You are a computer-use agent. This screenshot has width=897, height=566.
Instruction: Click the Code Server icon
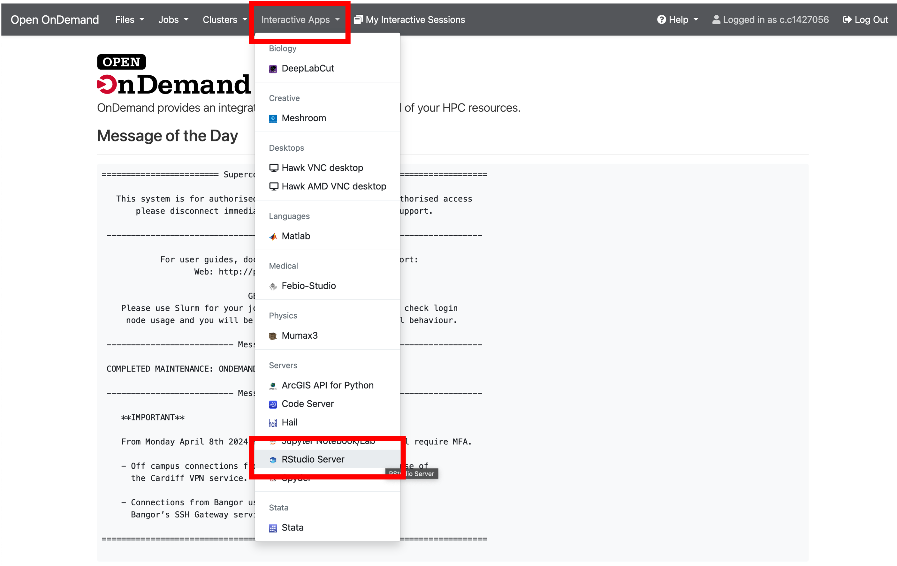pyautogui.click(x=273, y=404)
